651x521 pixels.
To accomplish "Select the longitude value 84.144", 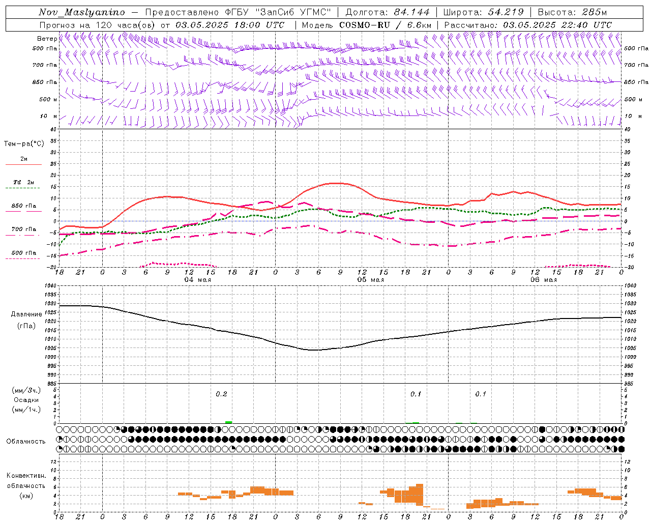I will click(411, 12).
